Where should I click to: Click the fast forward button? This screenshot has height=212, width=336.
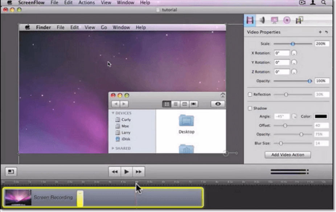coord(139,171)
